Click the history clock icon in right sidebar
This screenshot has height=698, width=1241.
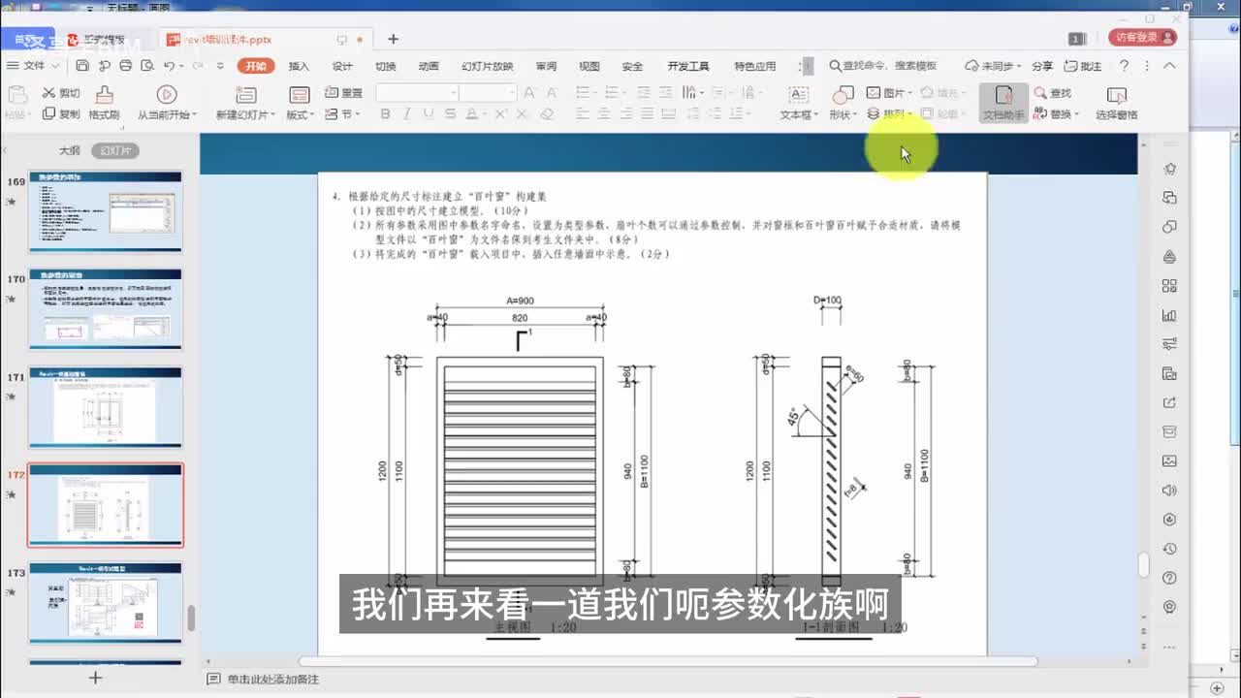pyautogui.click(x=1169, y=549)
